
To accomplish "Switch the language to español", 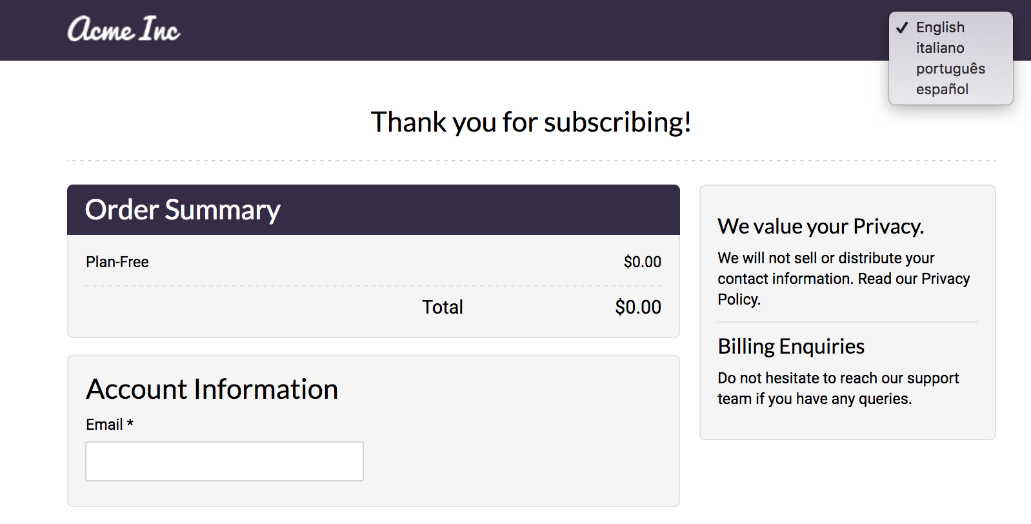I will point(942,89).
